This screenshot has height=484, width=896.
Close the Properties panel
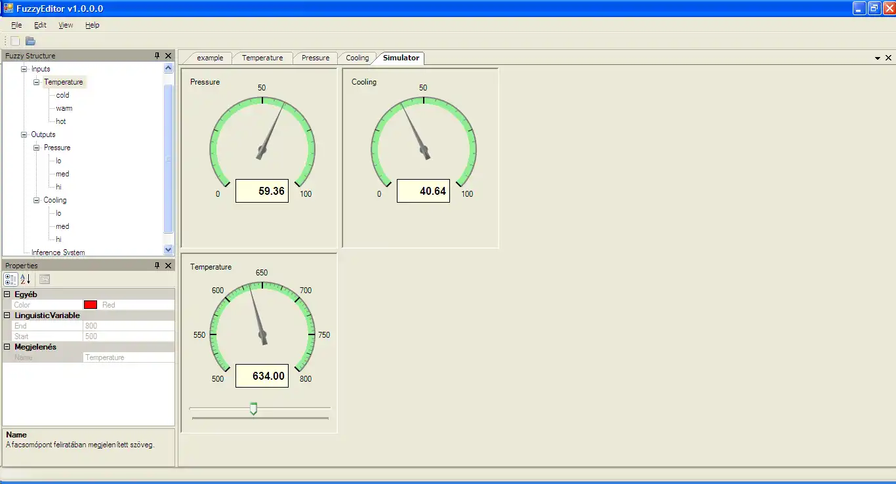click(x=169, y=266)
